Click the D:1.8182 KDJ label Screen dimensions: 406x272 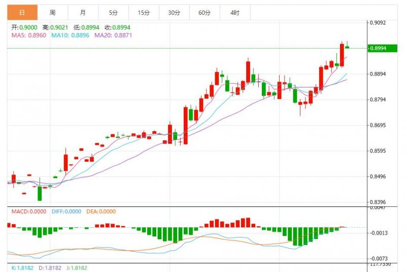(50, 268)
